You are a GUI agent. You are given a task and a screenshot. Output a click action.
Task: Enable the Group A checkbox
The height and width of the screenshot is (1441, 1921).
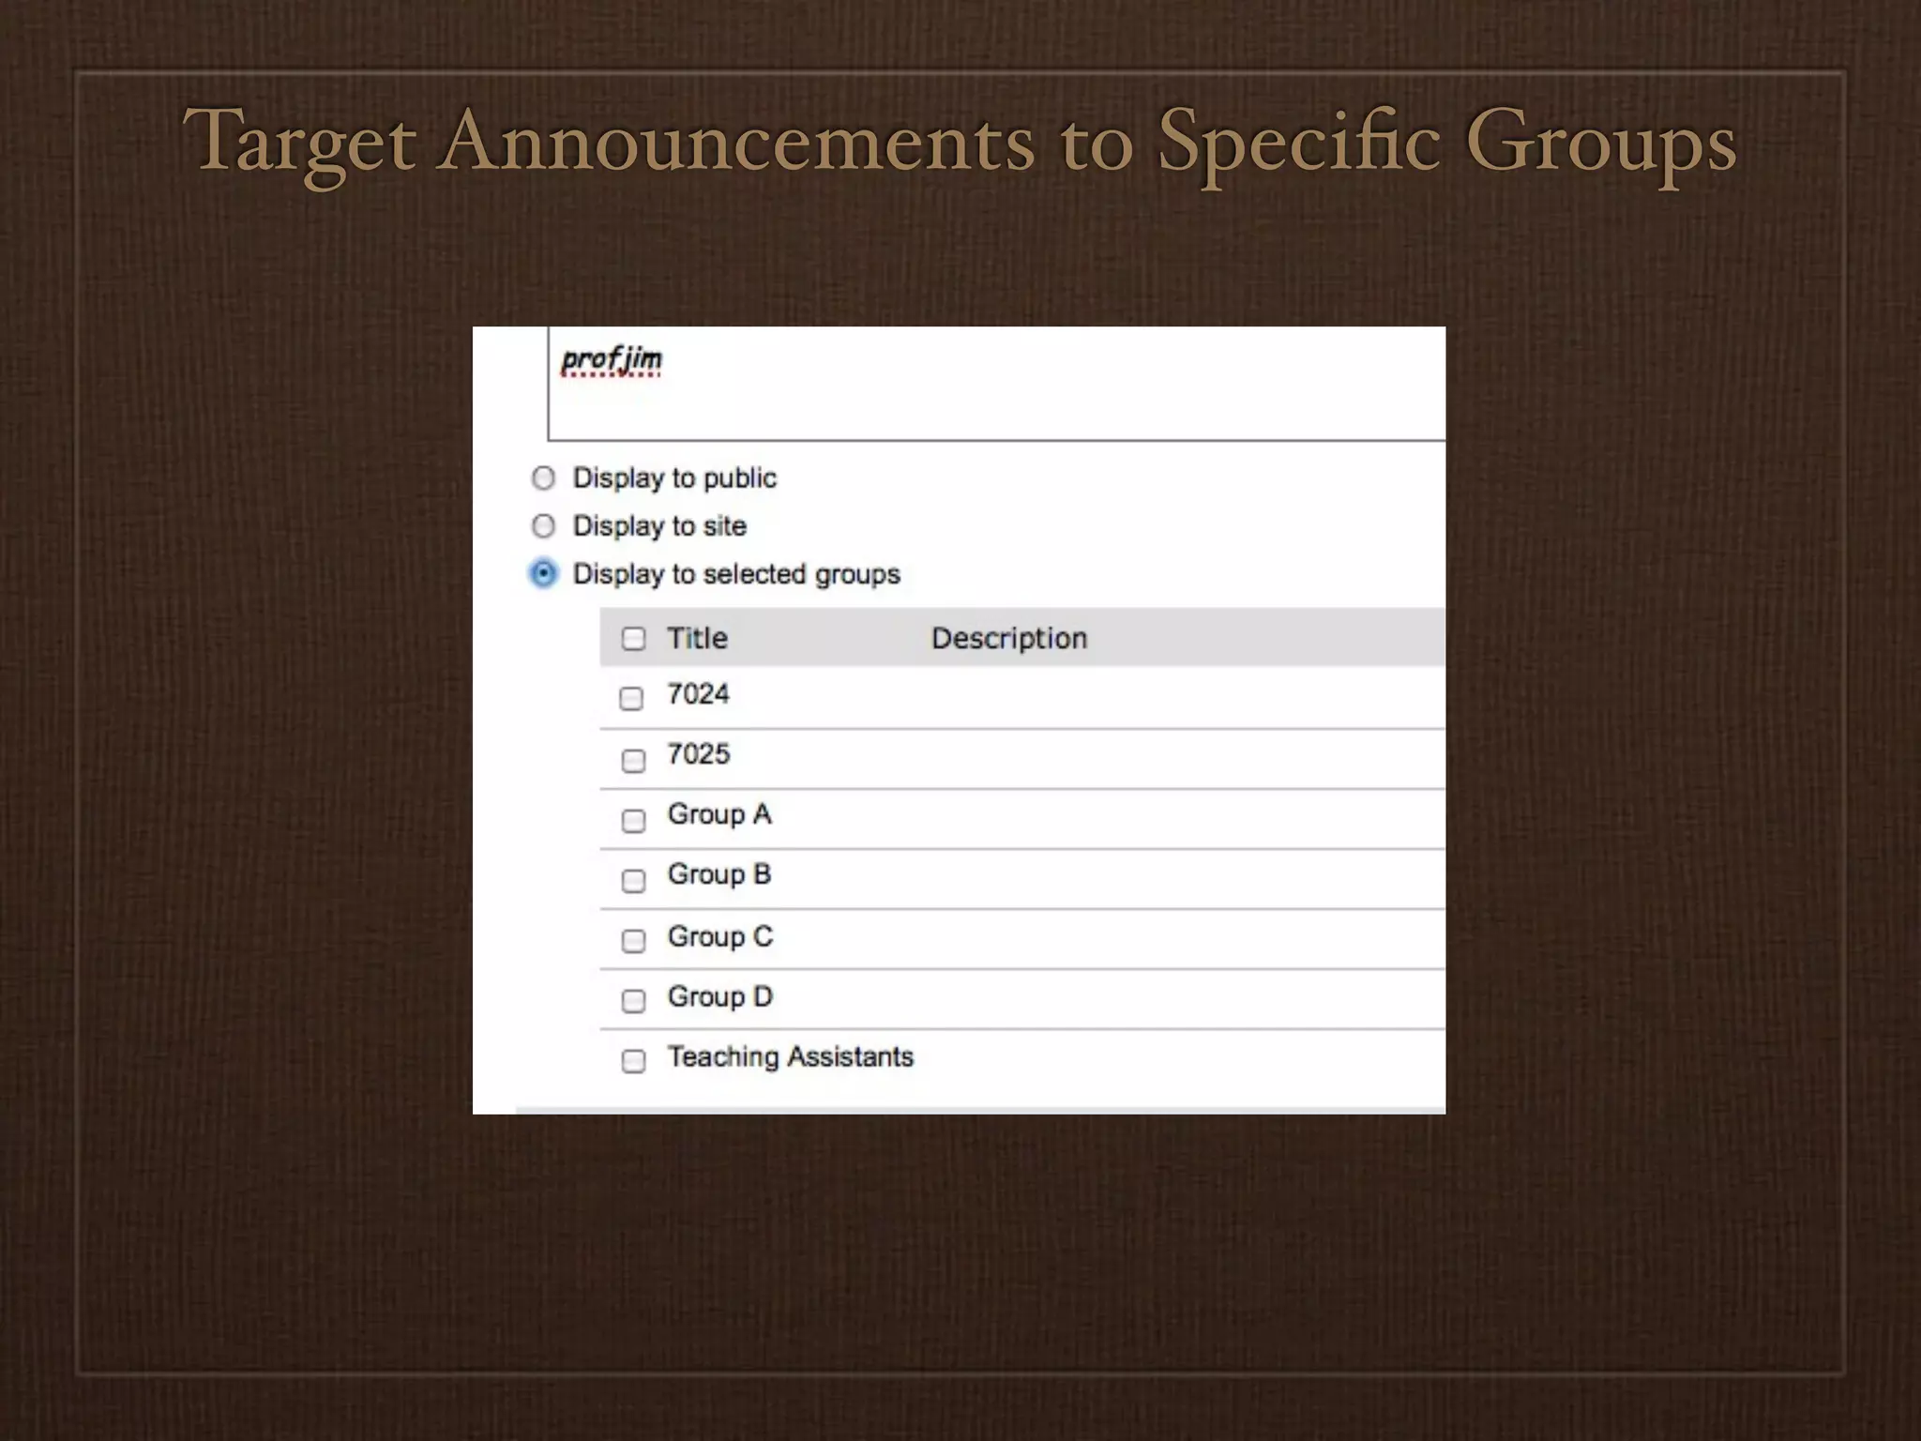pyautogui.click(x=634, y=821)
